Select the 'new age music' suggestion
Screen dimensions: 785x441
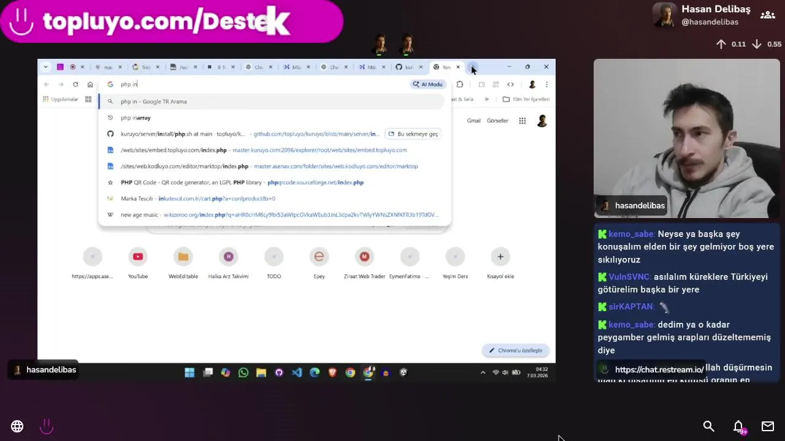point(272,215)
